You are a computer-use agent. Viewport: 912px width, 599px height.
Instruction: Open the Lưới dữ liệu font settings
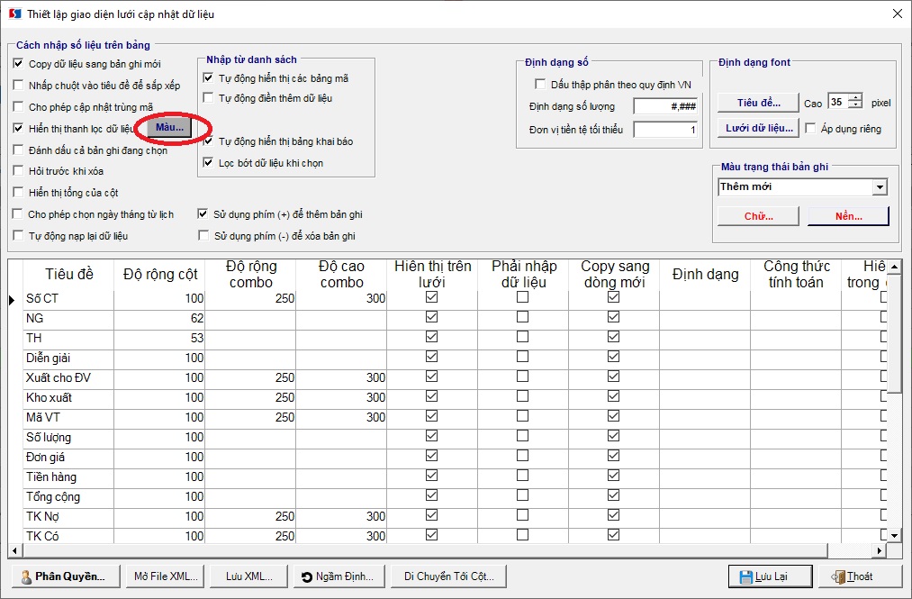point(758,128)
